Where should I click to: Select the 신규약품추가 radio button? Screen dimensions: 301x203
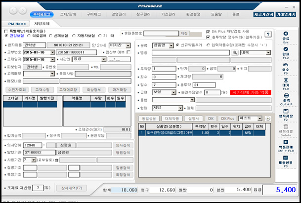pyautogui.click(x=177, y=45)
